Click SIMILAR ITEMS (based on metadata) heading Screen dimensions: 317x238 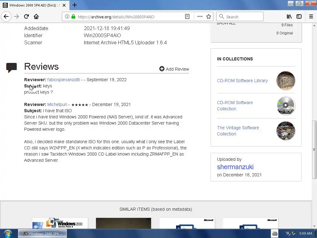tap(156, 209)
